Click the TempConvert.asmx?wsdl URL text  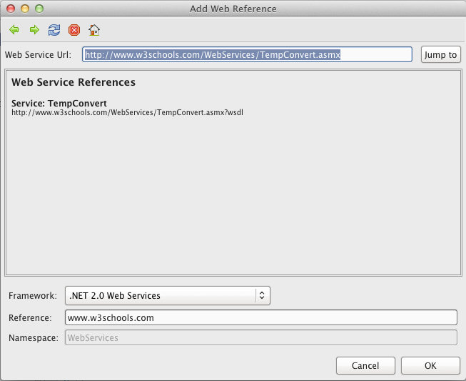point(127,112)
